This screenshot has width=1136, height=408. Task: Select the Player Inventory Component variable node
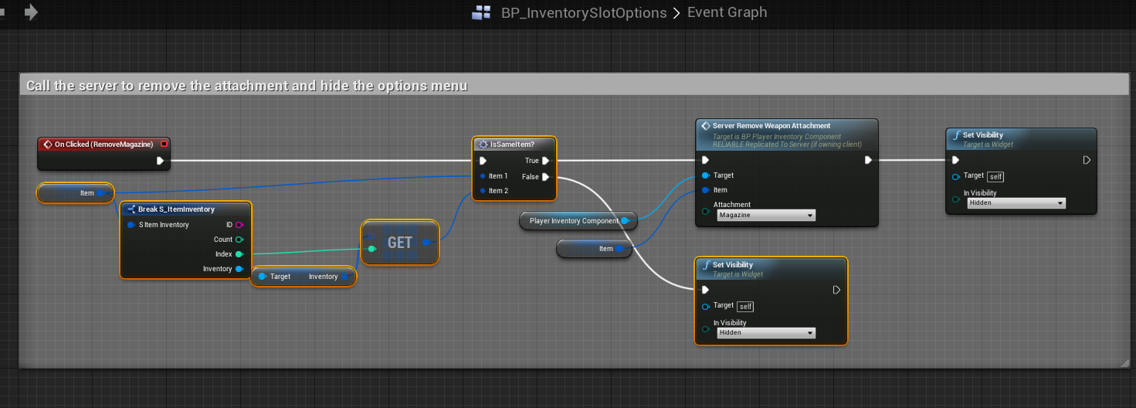574,221
